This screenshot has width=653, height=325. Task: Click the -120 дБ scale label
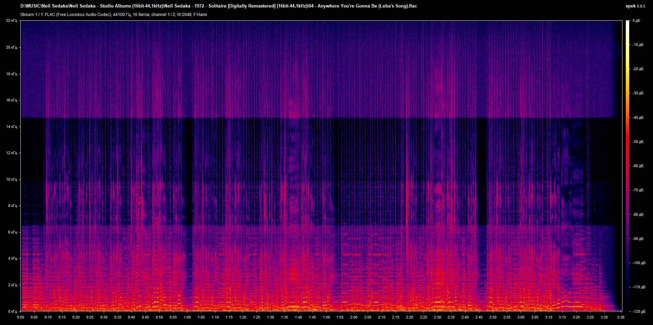(639, 312)
